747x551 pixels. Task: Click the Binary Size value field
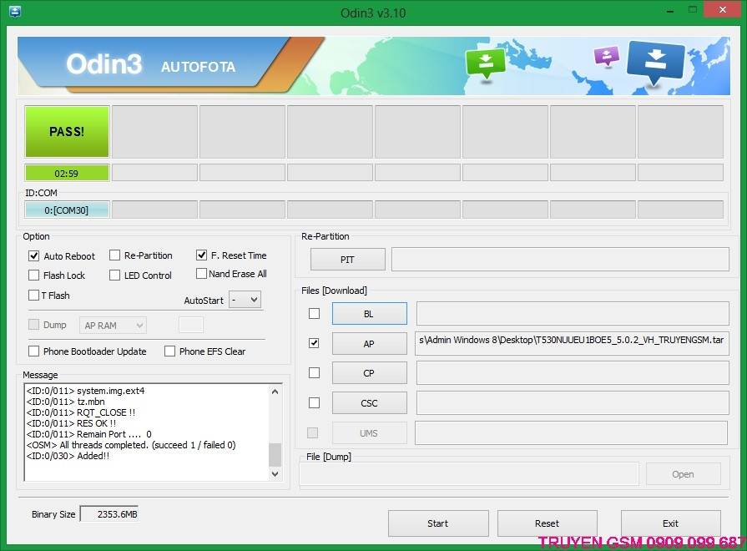pos(109,513)
